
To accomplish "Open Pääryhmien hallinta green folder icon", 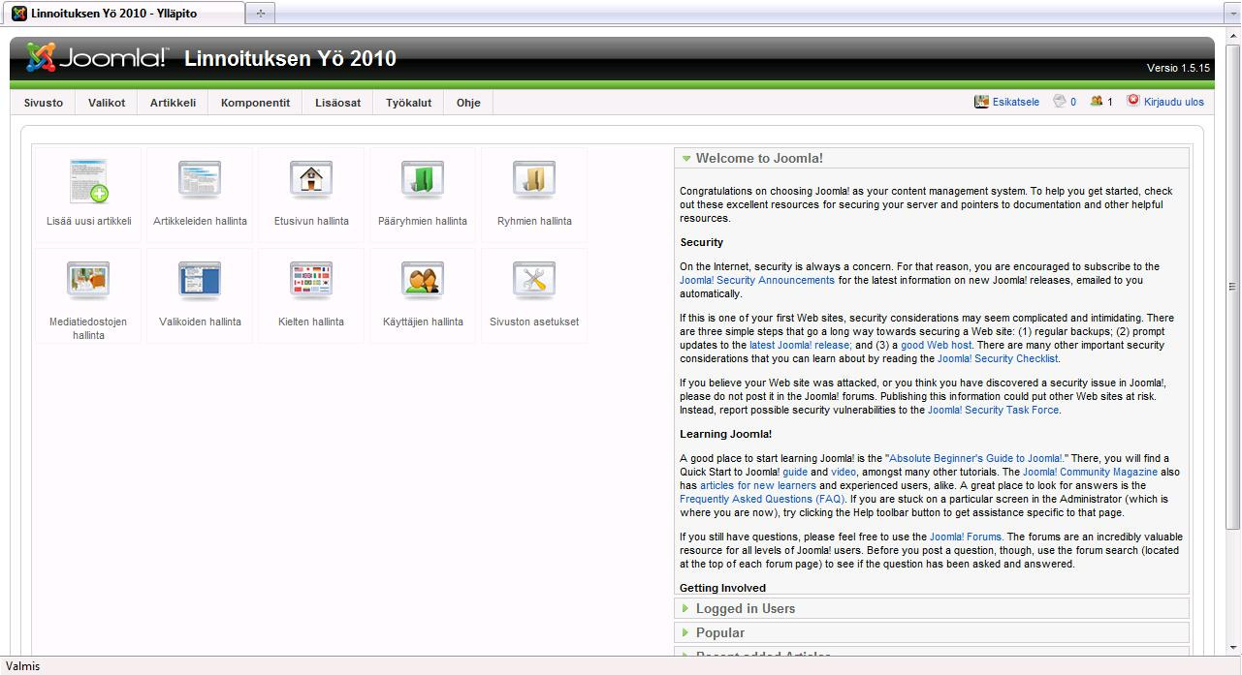I will (x=423, y=181).
